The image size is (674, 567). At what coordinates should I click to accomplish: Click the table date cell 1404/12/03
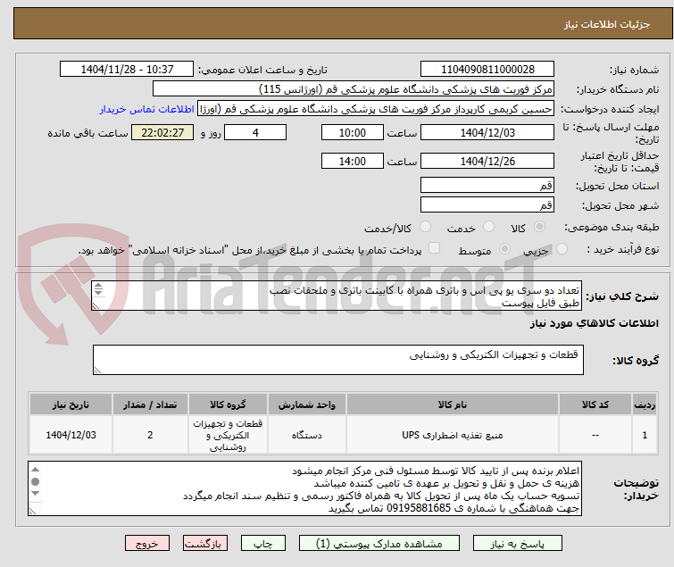point(71,435)
